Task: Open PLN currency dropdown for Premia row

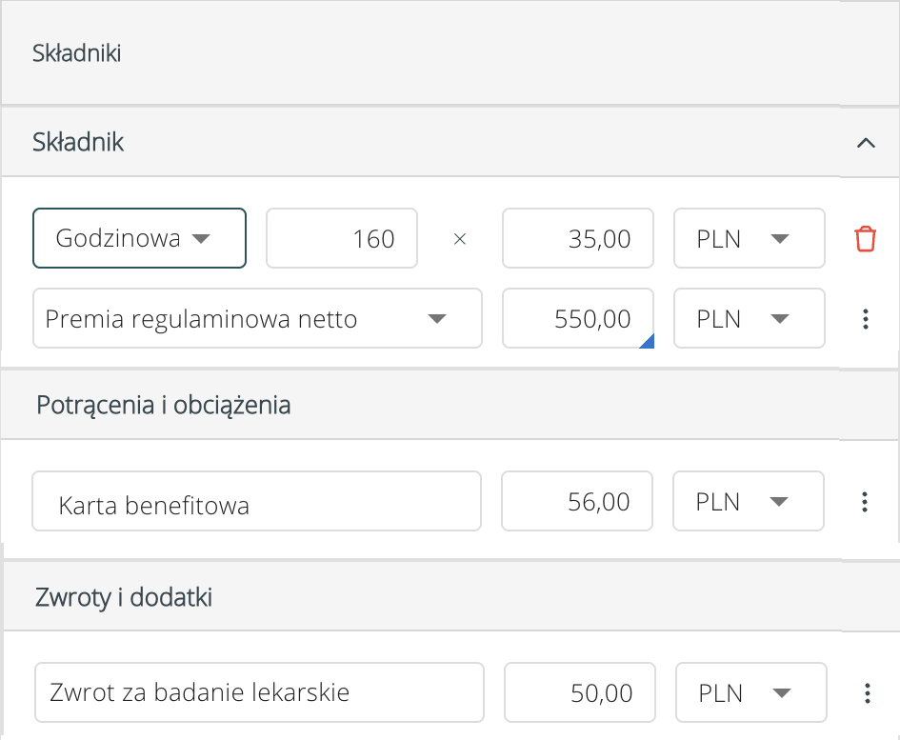Action: (x=749, y=319)
